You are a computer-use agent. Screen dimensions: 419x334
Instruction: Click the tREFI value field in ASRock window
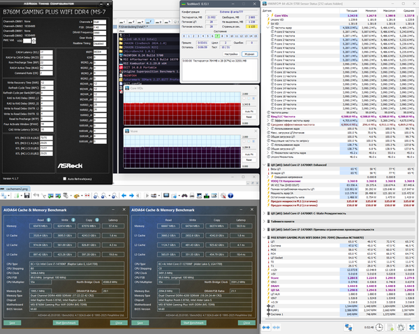pos(100,52)
